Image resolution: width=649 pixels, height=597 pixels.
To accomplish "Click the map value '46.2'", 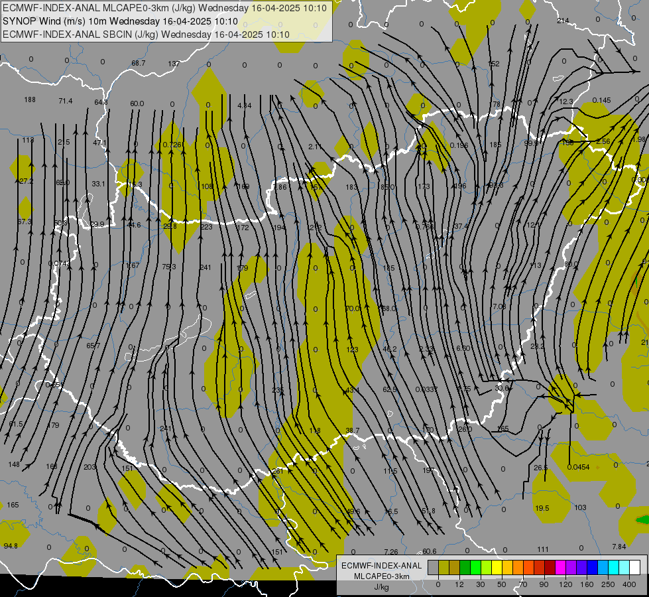I will click(390, 349).
